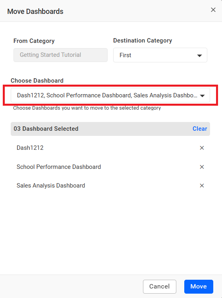Click the Move button
The width and height of the screenshot is (222, 298).
[x=199, y=286]
